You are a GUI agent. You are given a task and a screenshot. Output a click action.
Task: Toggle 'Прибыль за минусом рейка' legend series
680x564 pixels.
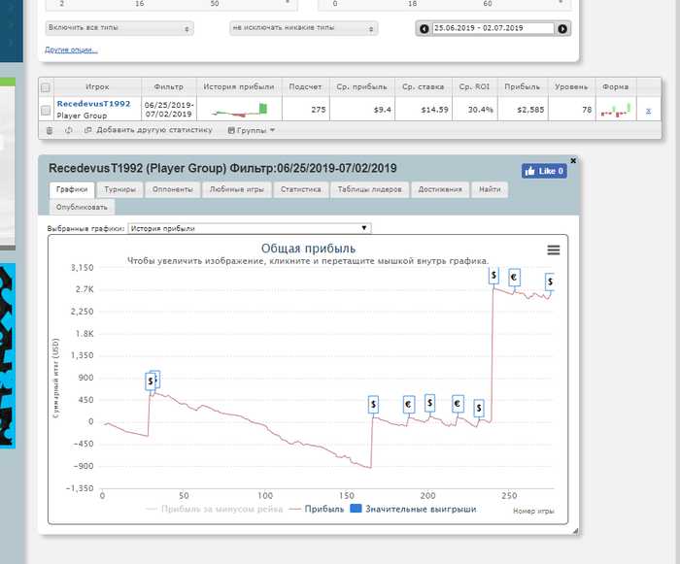pyautogui.click(x=215, y=509)
